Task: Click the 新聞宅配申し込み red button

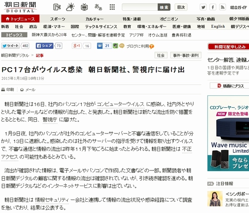Action: click(228, 47)
